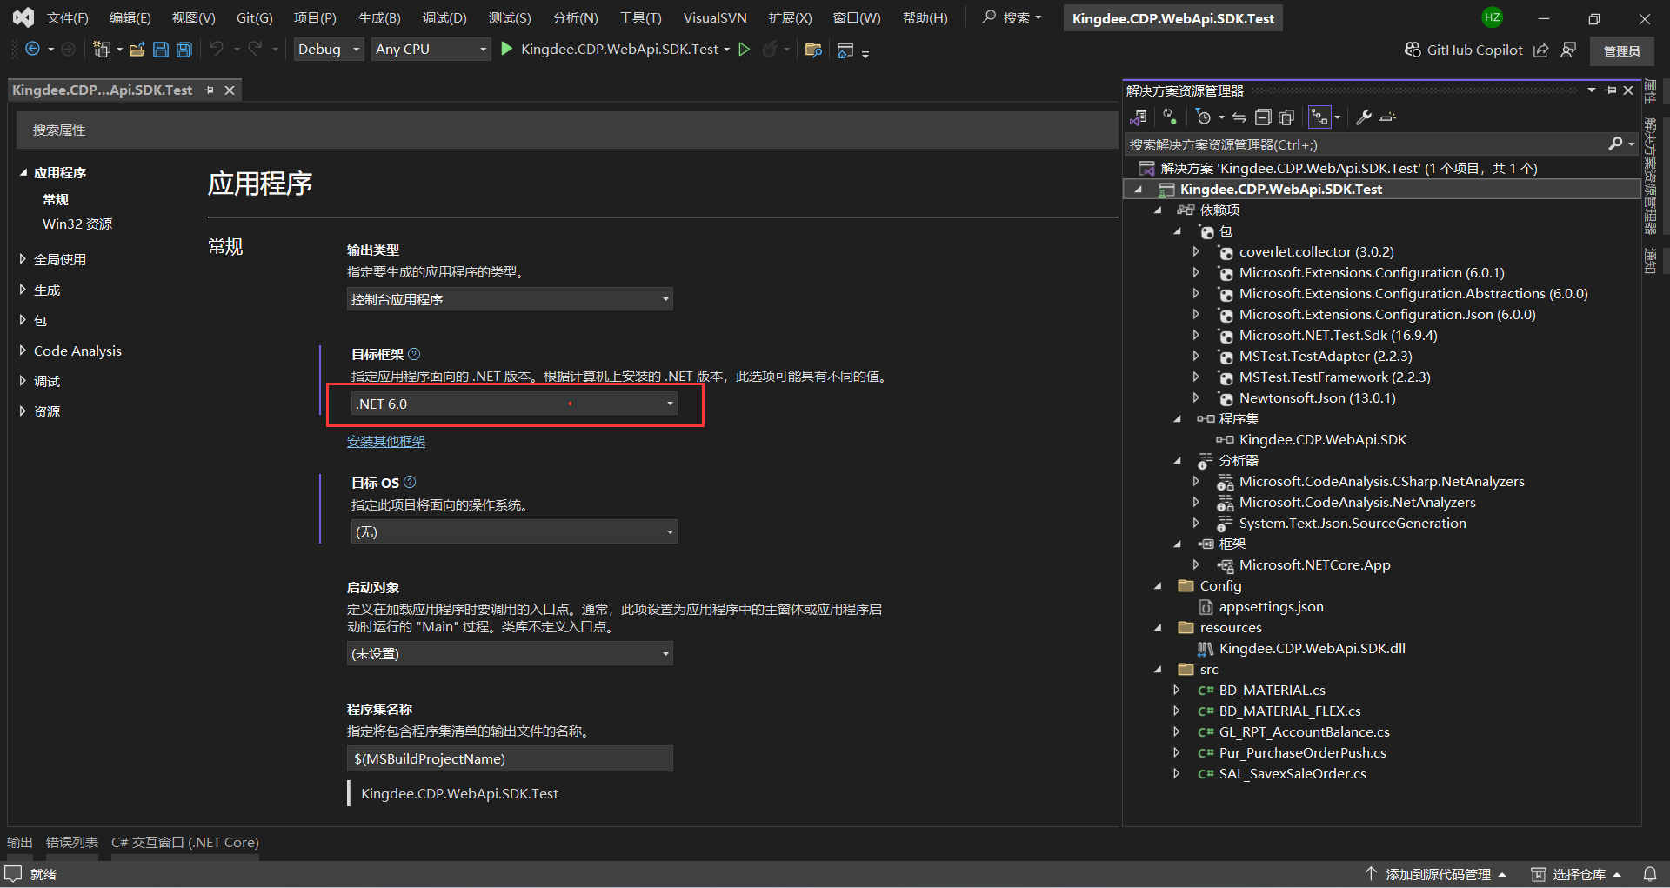Open the 启动对象 dropdown
Image resolution: width=1670 pixels, height=888 pixels.
point(510,653)
